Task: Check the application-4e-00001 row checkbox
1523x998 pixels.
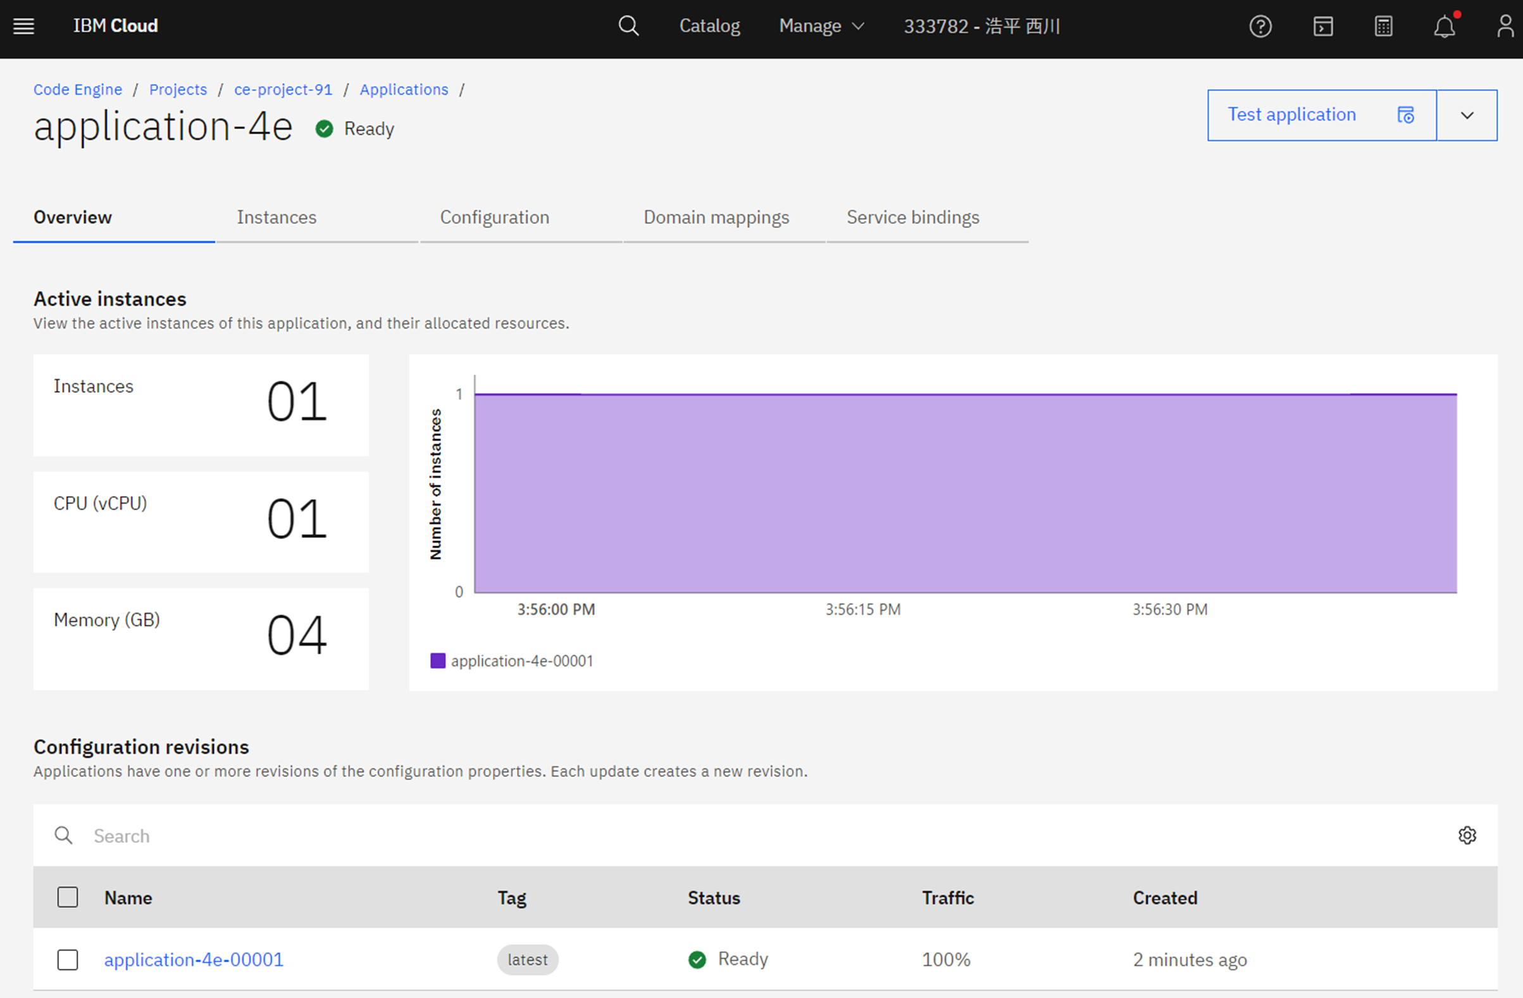Action: click(x=68, y=959)
